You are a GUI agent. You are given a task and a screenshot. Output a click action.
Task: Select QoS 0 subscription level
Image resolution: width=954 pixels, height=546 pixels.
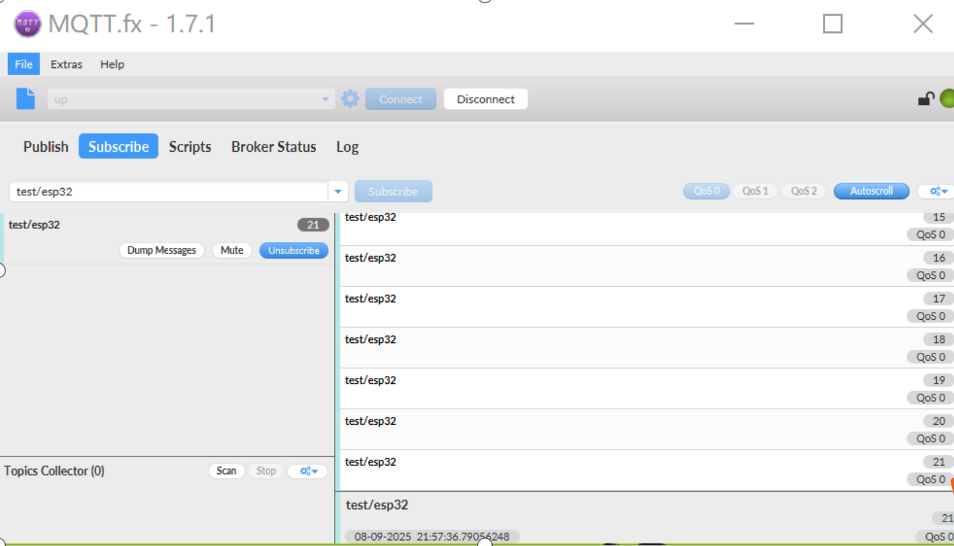[x=706, y=191]
